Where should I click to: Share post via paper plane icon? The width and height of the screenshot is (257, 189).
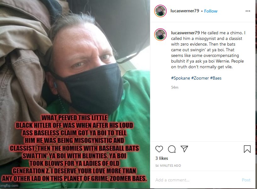coord(184,149)
